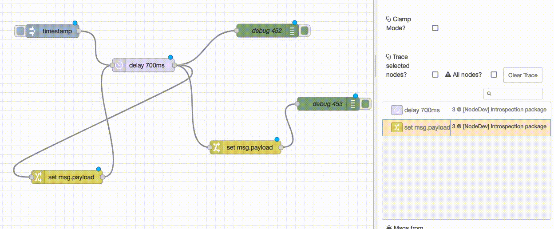Select the delay 700ms clock icon
This screenshot has width=554, height=229.
click(x=119, y=66)
